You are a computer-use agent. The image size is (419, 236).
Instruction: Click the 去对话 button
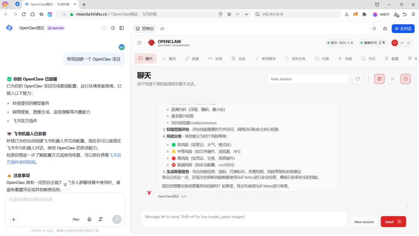(x=403, y=29)
